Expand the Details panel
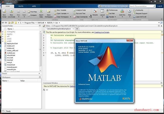The width and height of the screenshot is (164, 114). (x=39, y=74)
